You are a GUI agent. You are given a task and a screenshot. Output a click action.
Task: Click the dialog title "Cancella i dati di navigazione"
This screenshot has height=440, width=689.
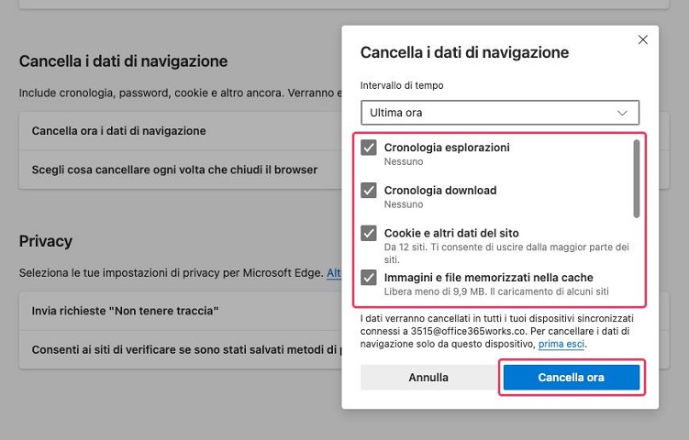point(464,52)
